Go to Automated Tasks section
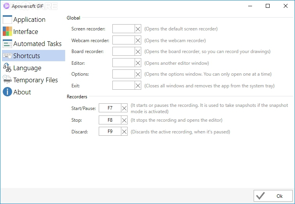Image resolution: width=295 pixels, height=204 pixels. [x=37, y=44]
